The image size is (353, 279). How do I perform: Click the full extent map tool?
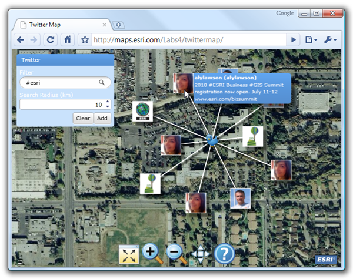point(129,254)
